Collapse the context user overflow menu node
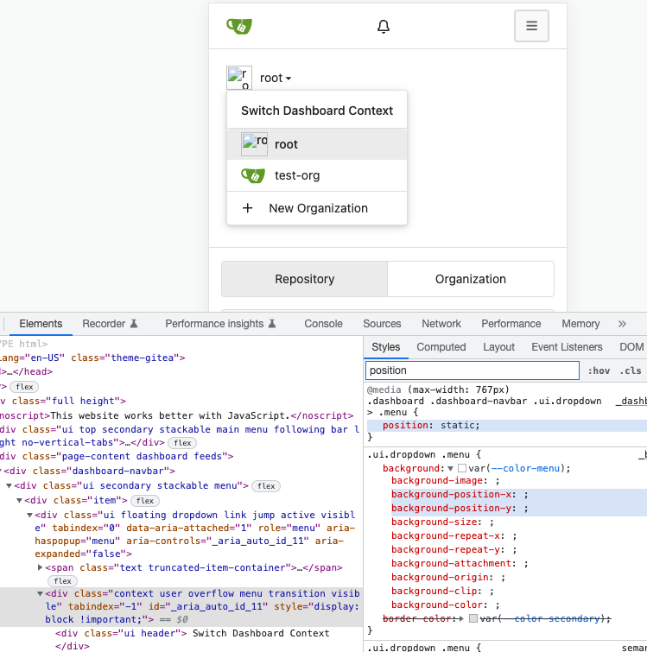Screen dimensions: 647x652 [40, 593]
